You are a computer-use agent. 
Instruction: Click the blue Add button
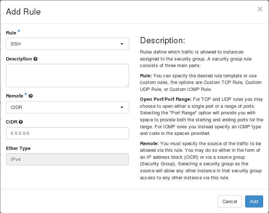click(x=254, y=201)
